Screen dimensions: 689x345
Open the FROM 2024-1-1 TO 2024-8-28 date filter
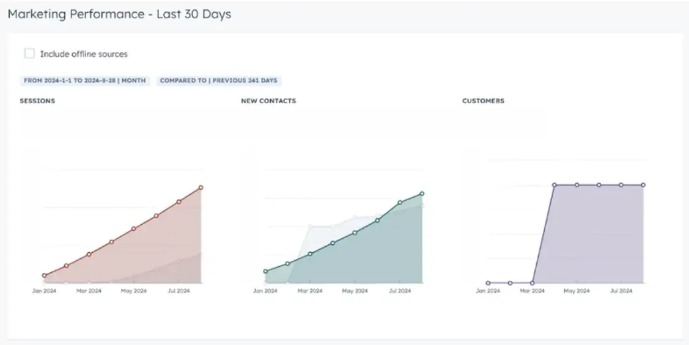click(x=85, y=81)
